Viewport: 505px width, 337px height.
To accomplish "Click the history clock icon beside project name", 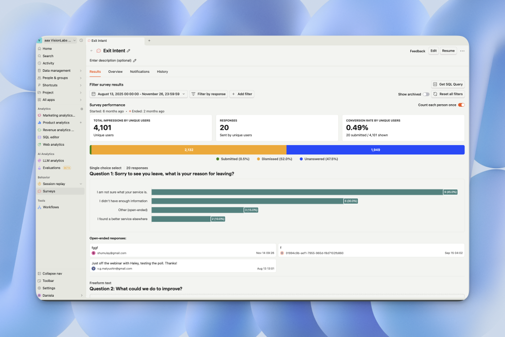I will pyautogui.click(x=81, y=40).
